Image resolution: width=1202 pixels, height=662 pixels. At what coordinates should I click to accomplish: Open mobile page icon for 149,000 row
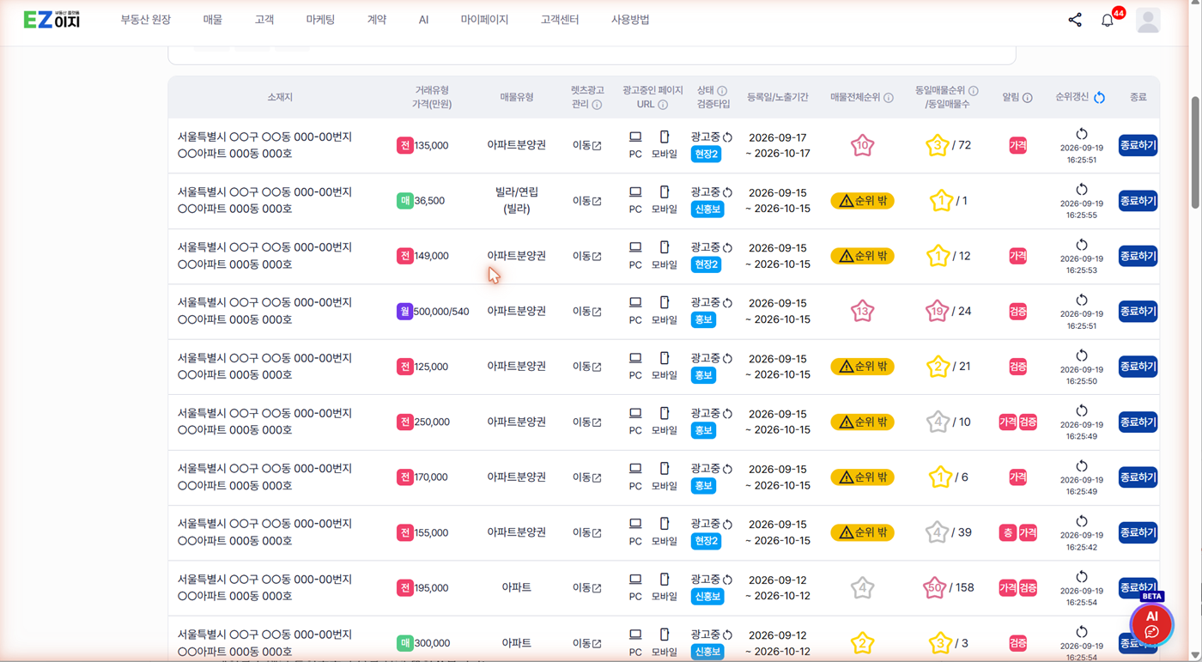pos(665,247)
